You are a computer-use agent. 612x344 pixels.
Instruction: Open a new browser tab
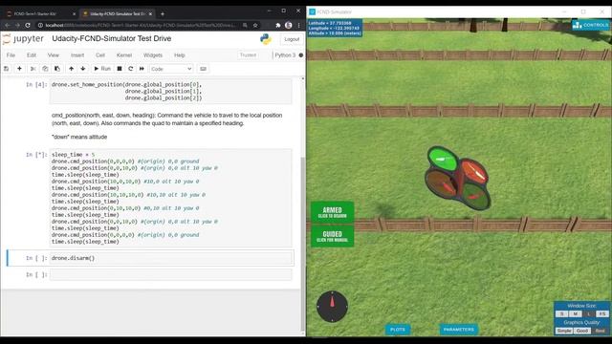click(163, 13)
